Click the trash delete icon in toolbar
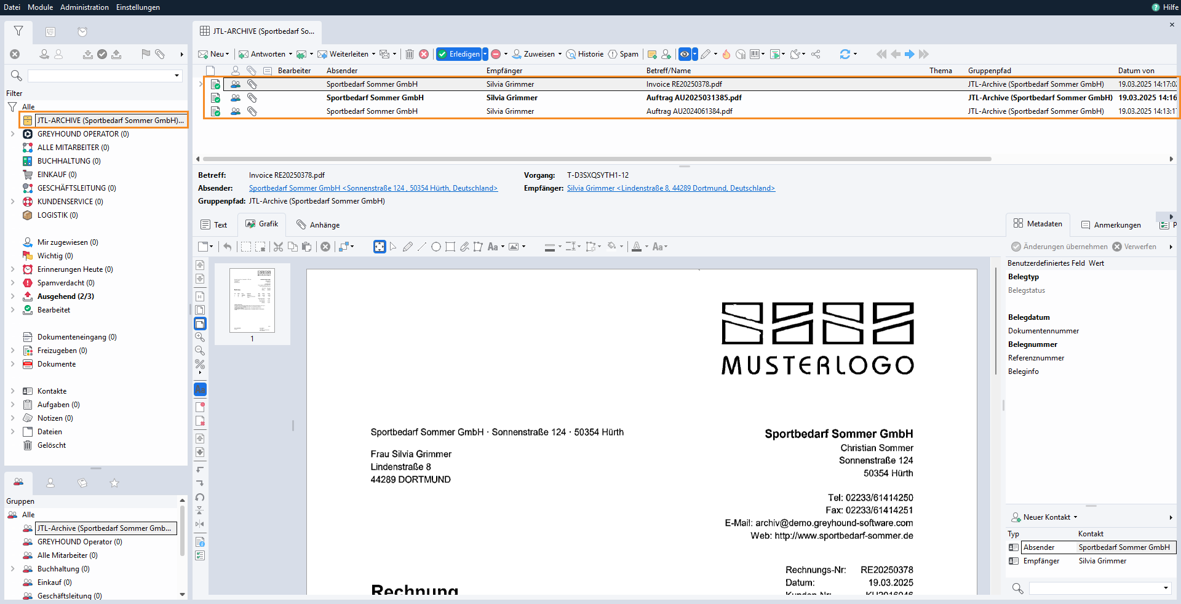Image resolution: width=1181 pixels, height=604 pixels. [410, 54]
